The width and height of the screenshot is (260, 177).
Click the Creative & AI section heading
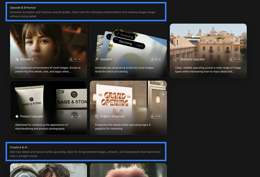click(19, 147)
